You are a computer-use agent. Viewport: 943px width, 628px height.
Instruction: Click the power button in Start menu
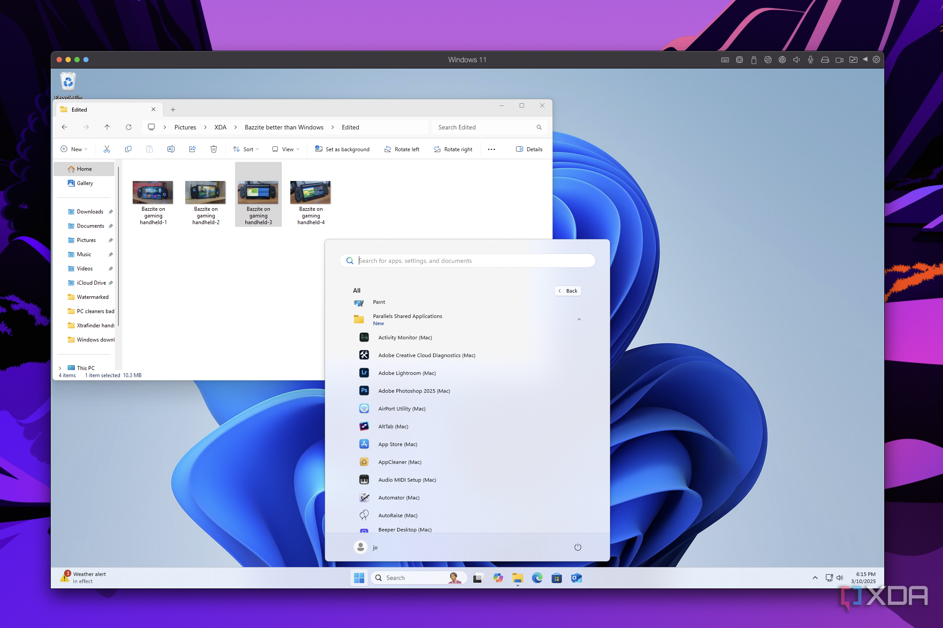[578, 547]
